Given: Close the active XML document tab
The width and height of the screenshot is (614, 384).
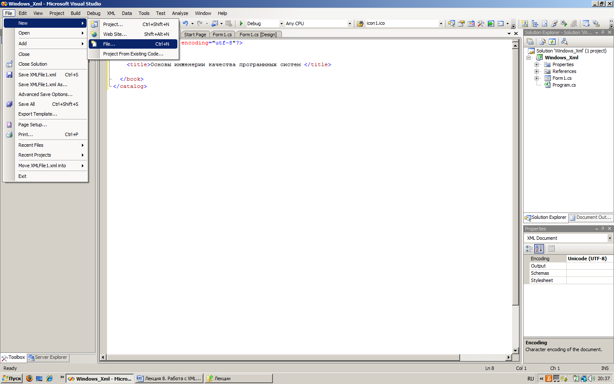Looking at the screenshot, I should (x=516, y=33).
